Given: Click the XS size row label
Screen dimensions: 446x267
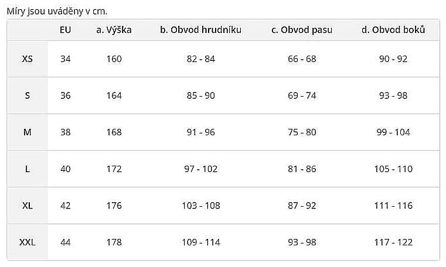Looking at the screenshot, I should (x=27, y=59).
